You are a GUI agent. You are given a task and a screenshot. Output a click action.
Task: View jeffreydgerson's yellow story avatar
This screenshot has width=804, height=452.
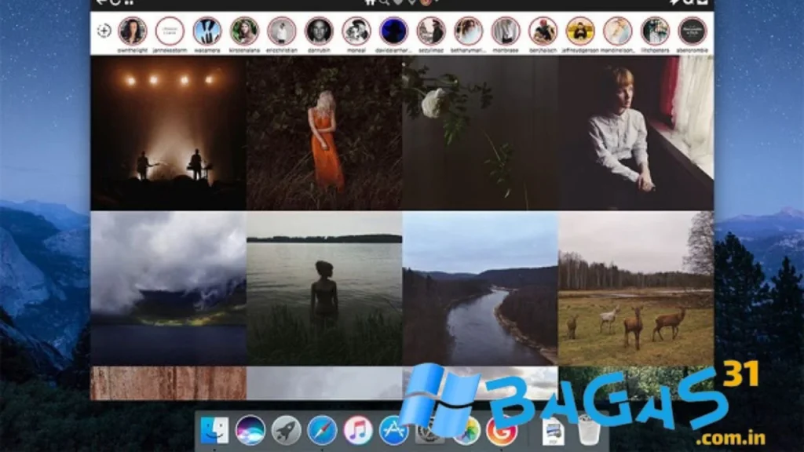(x=580, y=31)
